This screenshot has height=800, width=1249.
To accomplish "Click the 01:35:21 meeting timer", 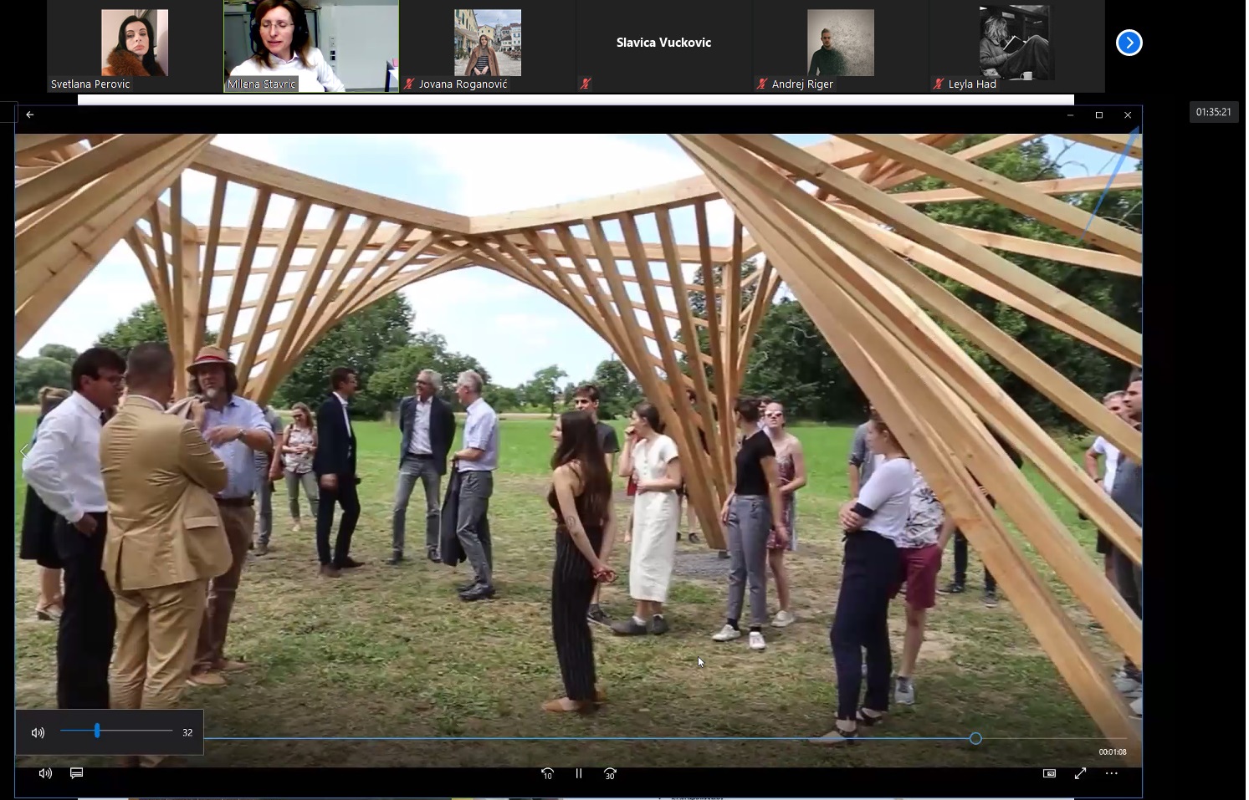I will pyautogui.click(x=1213, y=112).
